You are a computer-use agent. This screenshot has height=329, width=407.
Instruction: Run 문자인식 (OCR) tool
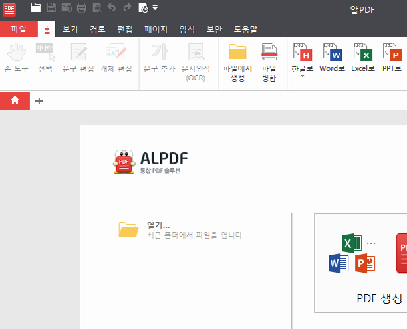(x=196, y=62)
